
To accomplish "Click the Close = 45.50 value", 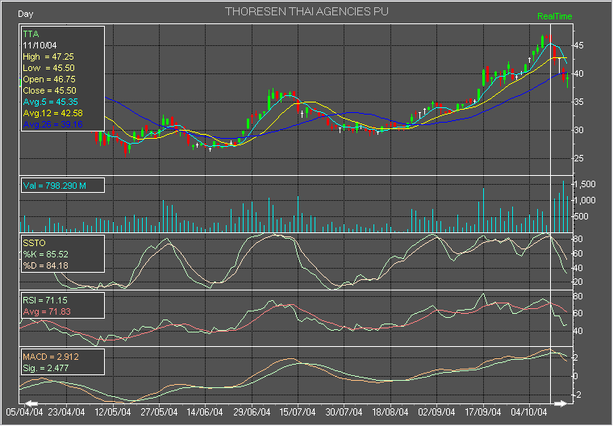I will [x=49, y=90].
